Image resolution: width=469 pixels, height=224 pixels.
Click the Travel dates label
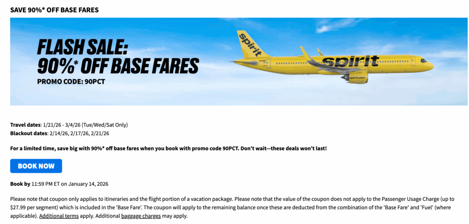(x=25, y=125)
